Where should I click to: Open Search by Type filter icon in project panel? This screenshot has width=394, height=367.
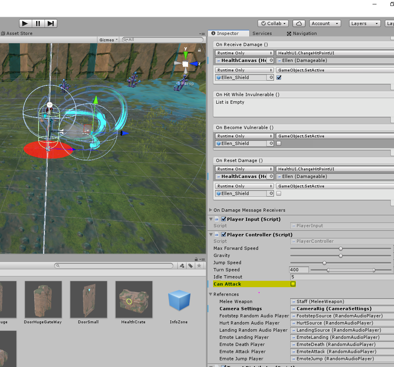pos(182,266)
